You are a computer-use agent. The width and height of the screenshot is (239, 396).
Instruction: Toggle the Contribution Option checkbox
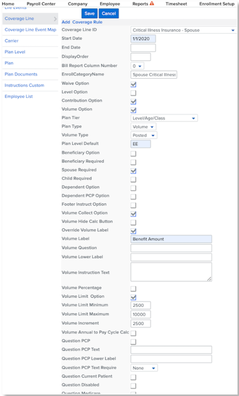[x=133, y=102]
